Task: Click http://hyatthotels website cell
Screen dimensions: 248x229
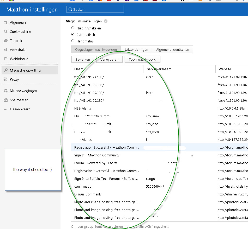Action: tap(233, 187)
